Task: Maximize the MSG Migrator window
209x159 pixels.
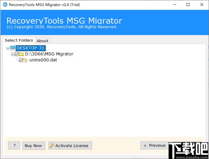Action: click(188, 4)
